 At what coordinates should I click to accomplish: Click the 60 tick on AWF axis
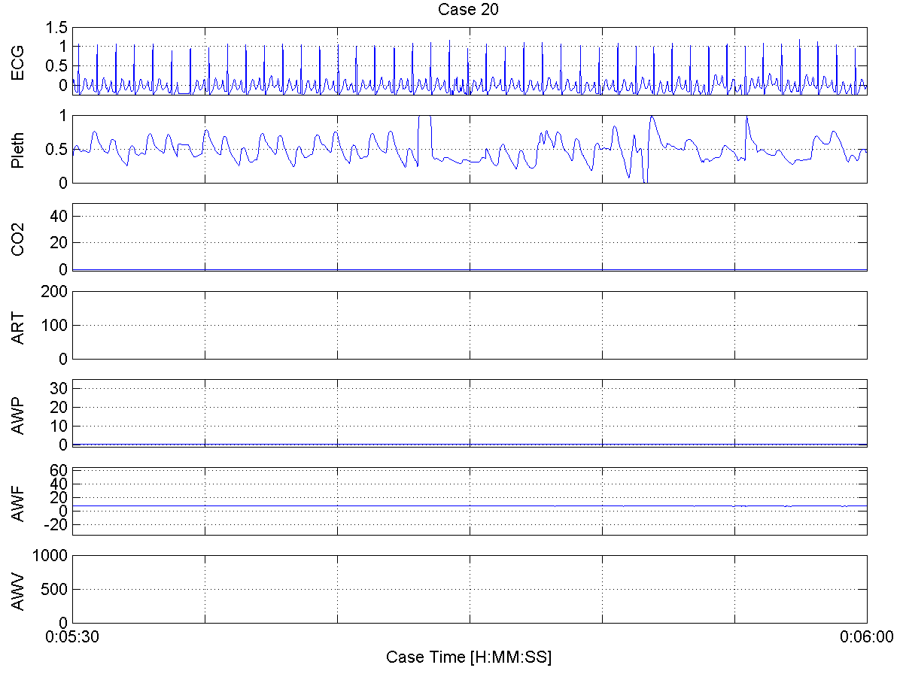click(59, 471)
